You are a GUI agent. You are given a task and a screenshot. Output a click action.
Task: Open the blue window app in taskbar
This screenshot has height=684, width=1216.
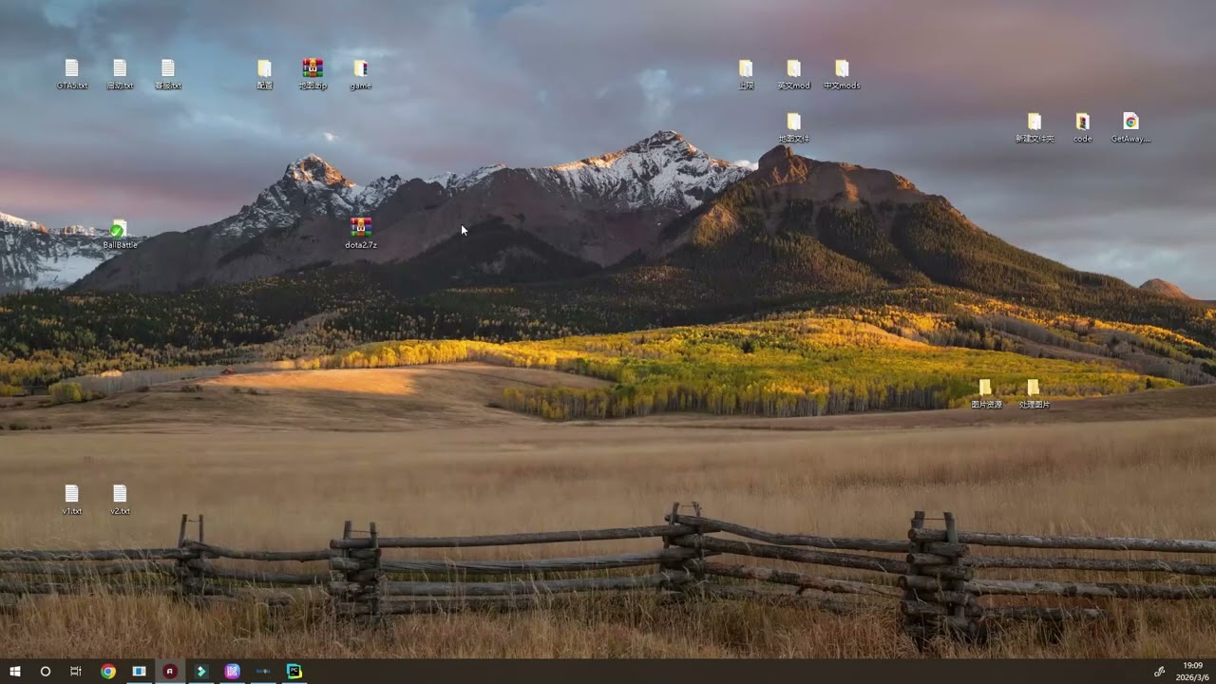[139, 672]
